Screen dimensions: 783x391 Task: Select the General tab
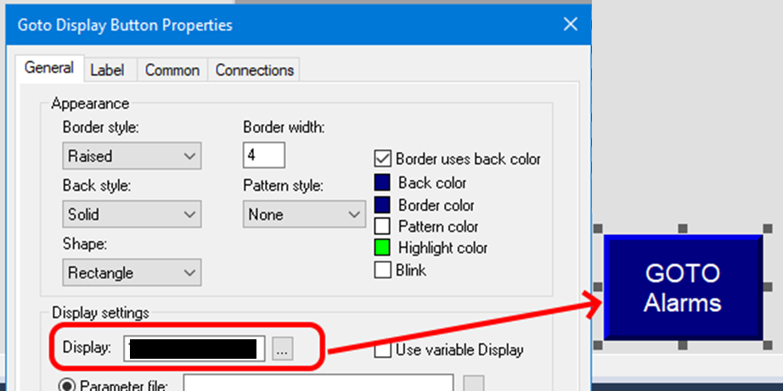point(48,69)
